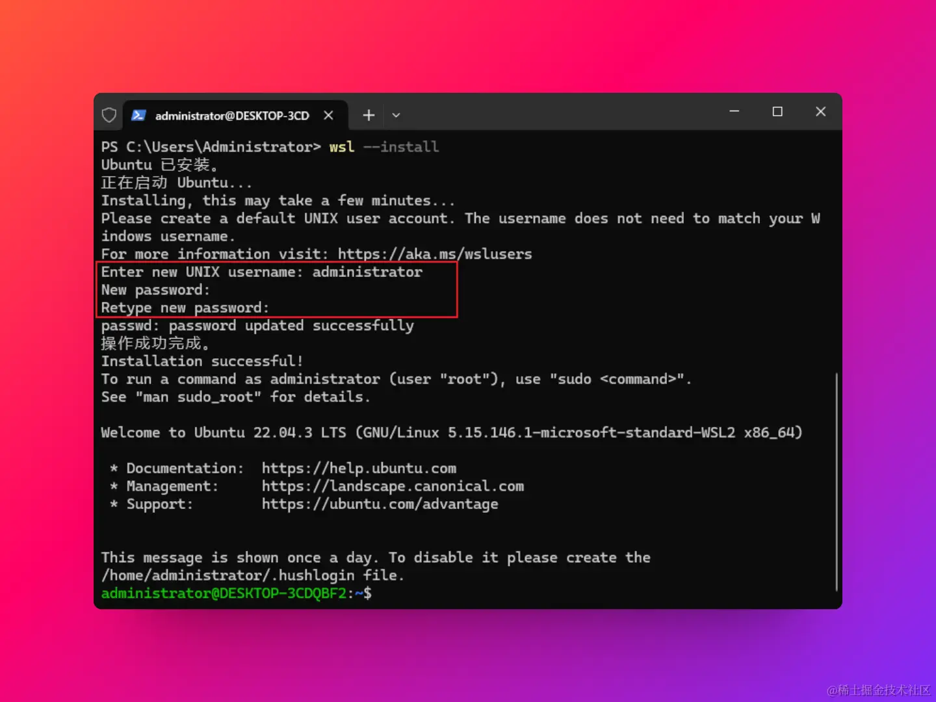Minimize the terminal window
Viewport: 936px width, 702px height.
(x=734, y=112)
